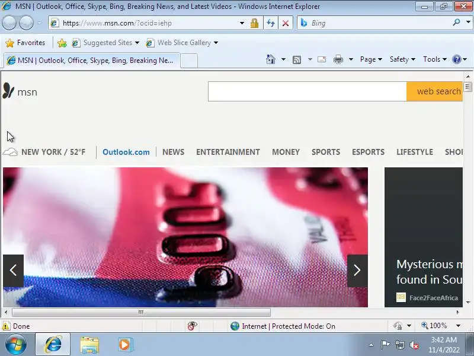The height and width of the screenshot is (356, 474).
Task: Expand the Print options dropdown arrow
Action: click(351, 59)
